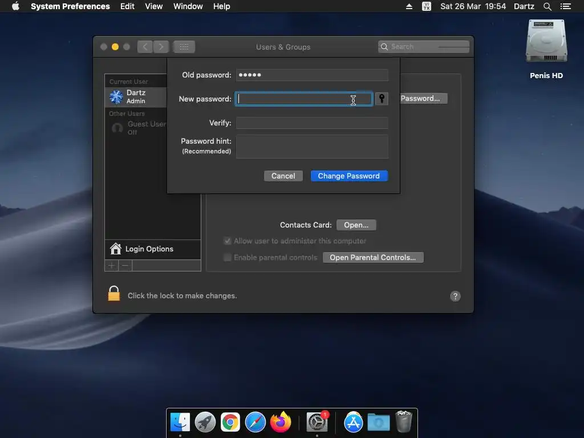Open Safari compass from the dock
This screenshot has width=584, height=438.
[255, 422]
